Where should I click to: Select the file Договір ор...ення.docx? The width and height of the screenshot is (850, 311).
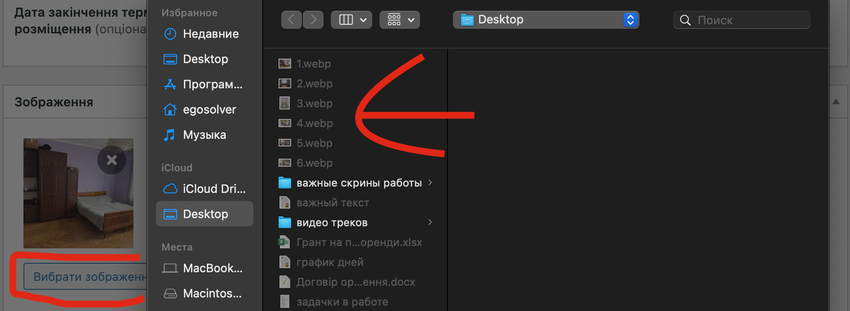[x=356, y=282]
